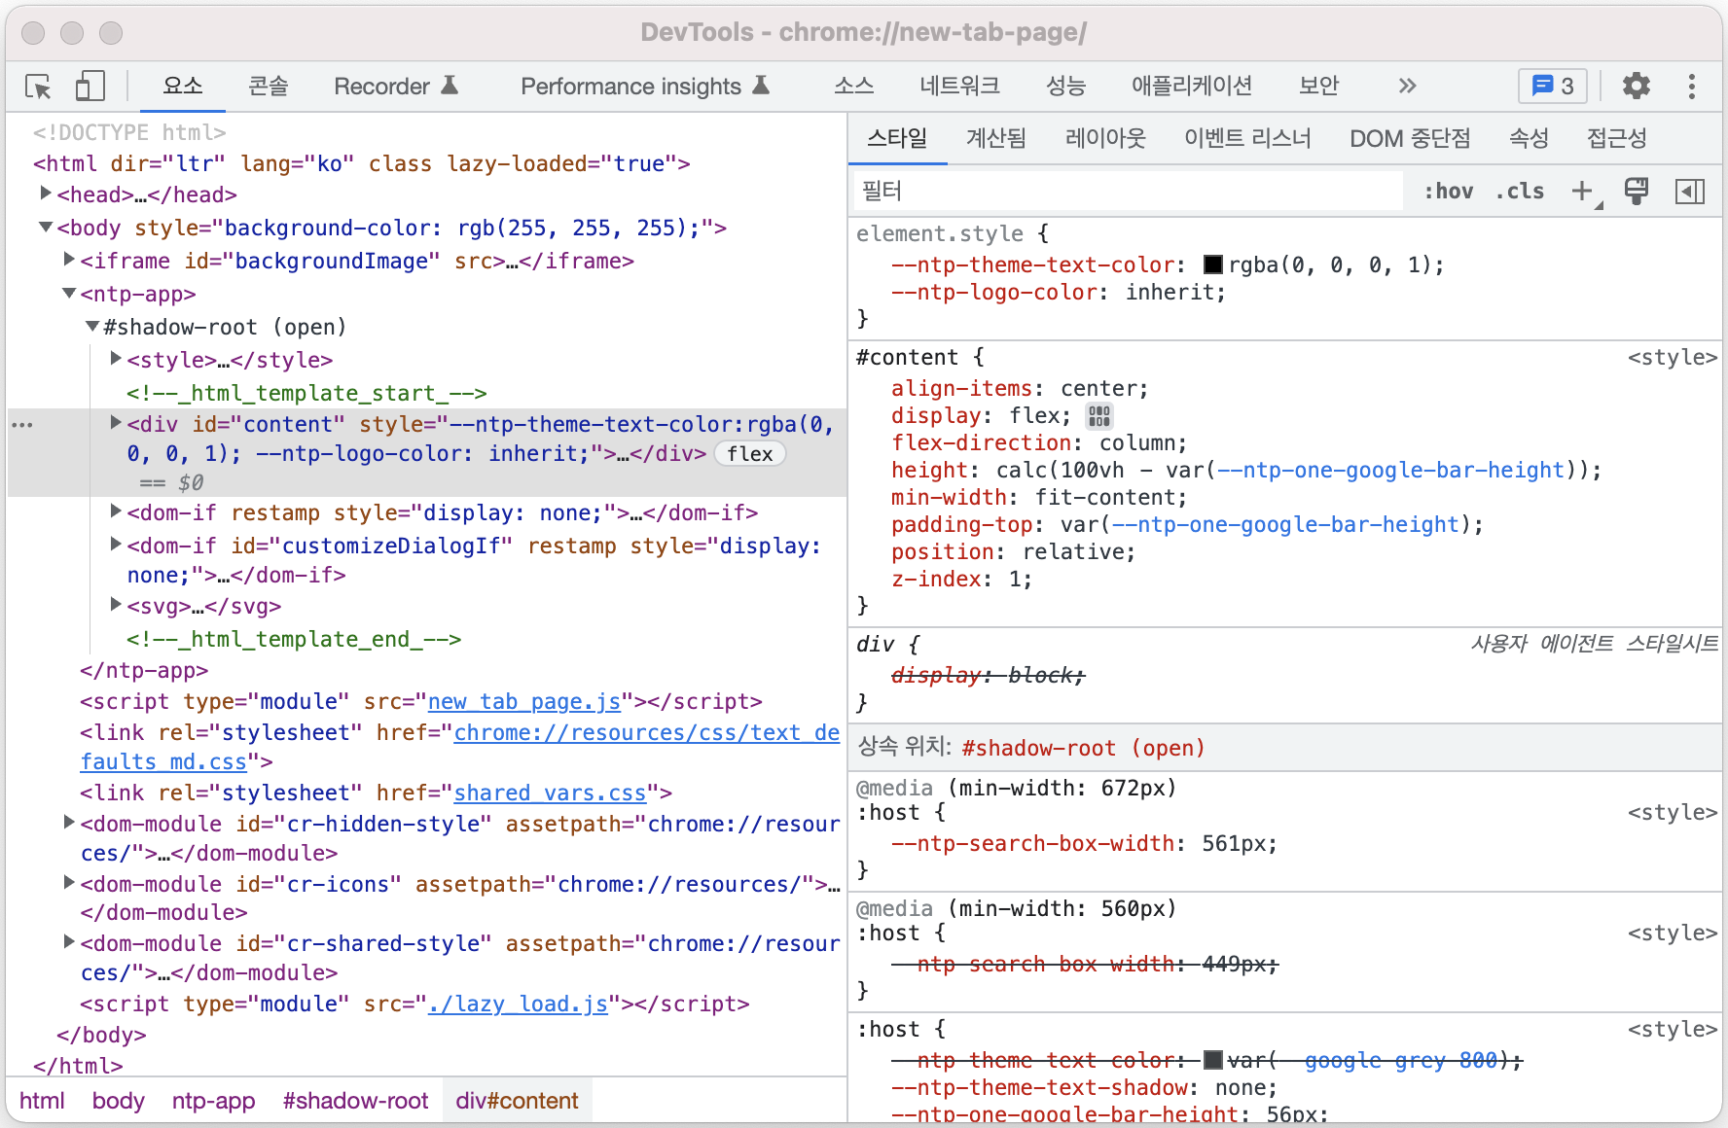Open the Recorder tab

(395, 87)
